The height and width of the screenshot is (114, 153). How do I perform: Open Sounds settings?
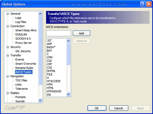click(x=20, y=101)
